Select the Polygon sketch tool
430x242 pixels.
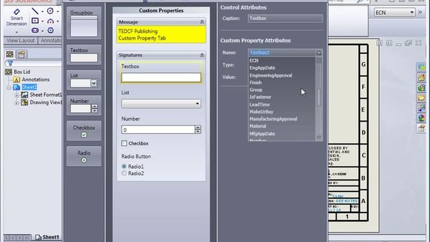click(50, 30)
